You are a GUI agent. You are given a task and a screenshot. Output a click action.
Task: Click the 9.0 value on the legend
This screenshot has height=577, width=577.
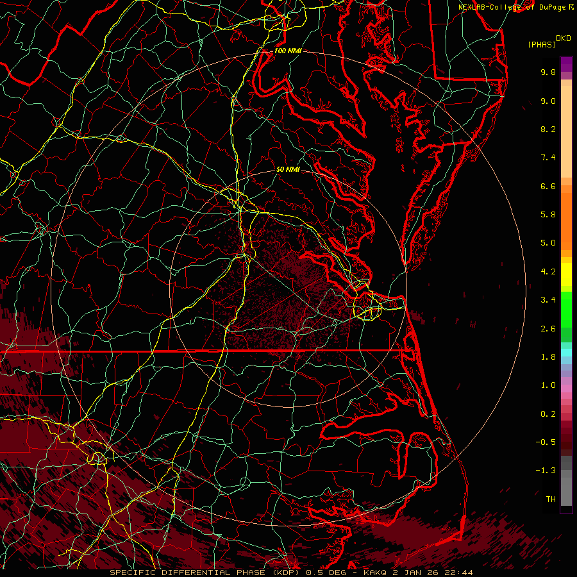tap(548, 101)
